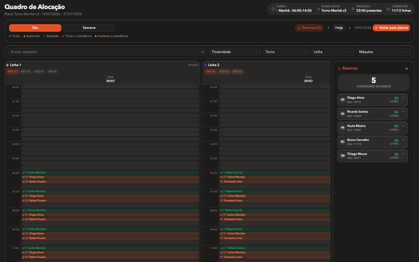Click swap icon on Linha 2 07:00 Carlos Mendes
The image size is (419, 262).
[x=221, y=196]
